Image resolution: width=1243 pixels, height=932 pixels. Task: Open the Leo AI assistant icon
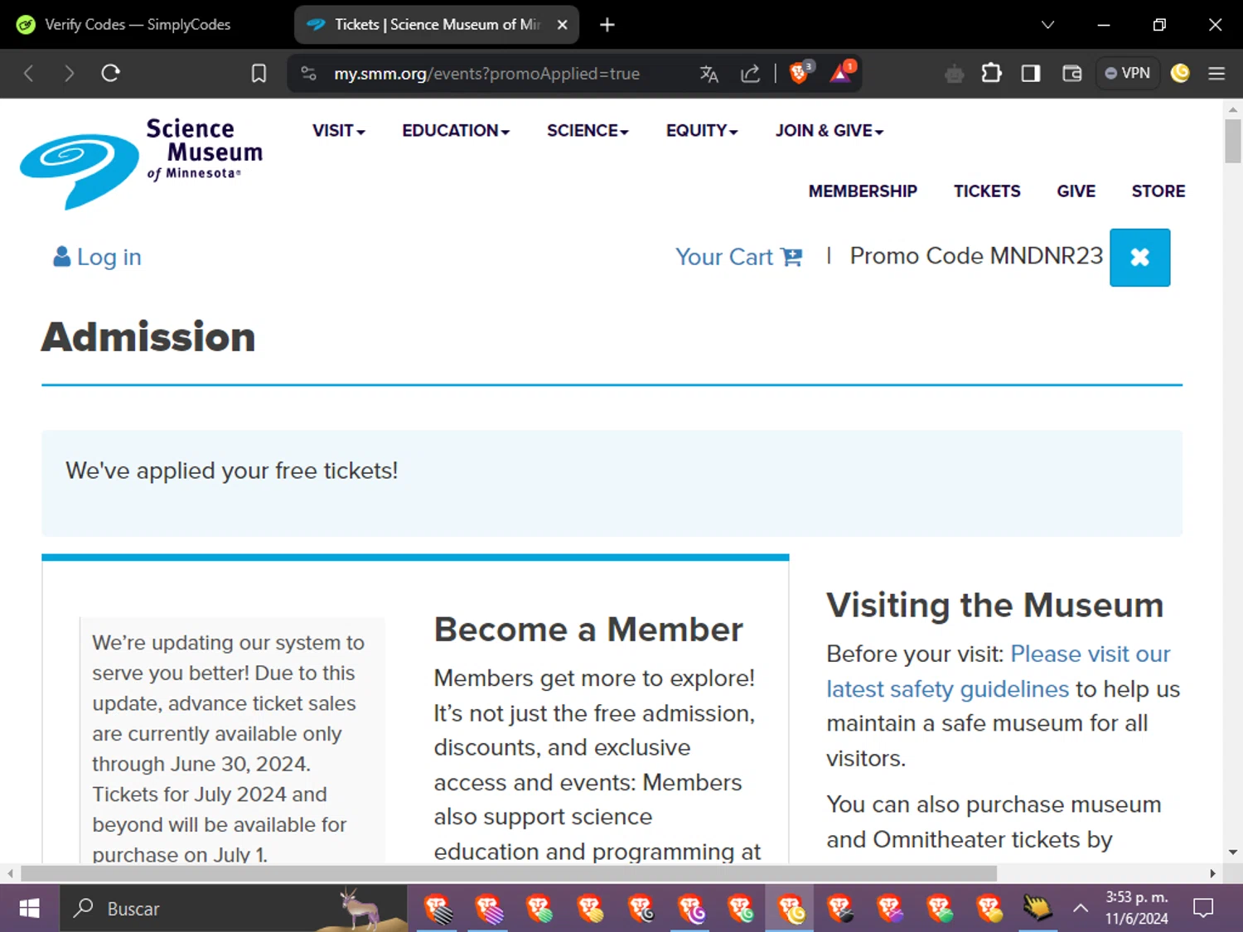click(x=954, y=74)
